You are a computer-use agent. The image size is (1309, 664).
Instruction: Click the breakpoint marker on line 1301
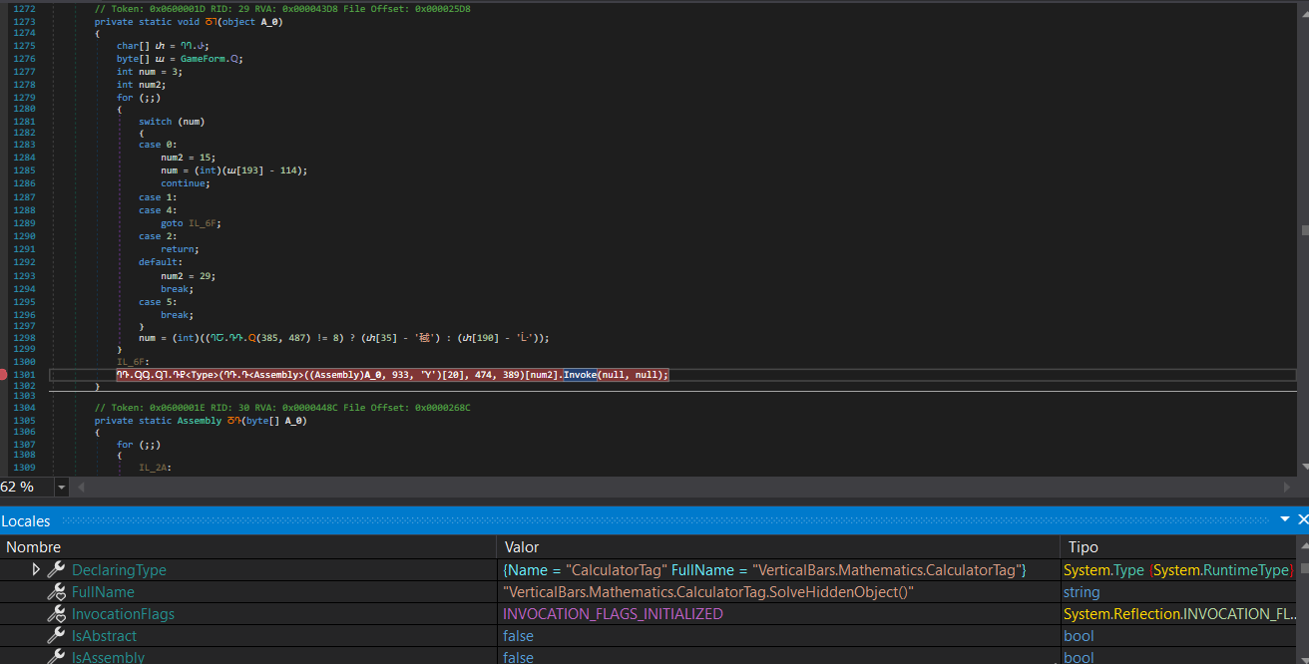5,375
